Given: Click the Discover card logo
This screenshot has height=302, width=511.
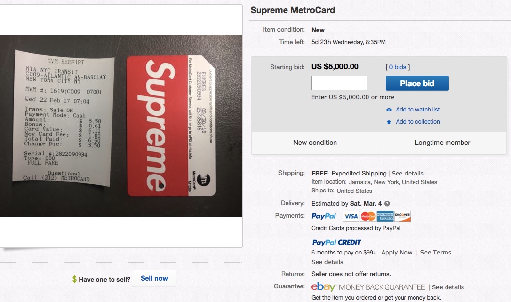Looking at the screenshot, I should point(402,216).
